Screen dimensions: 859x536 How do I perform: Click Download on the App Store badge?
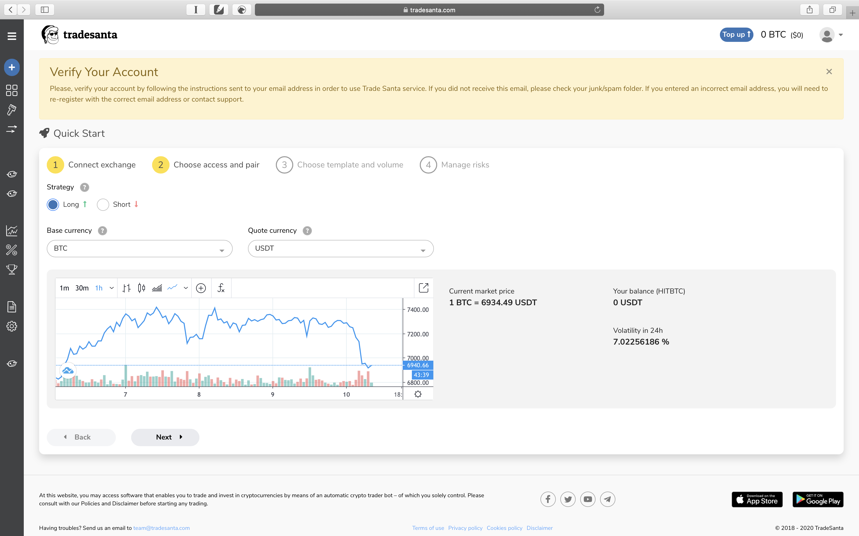pyautogui.click(x=757, y=500)
